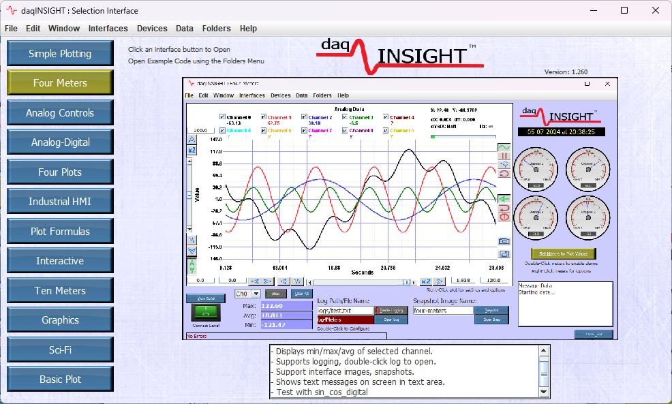The height and width of the screenshot is (404, 672).
Task: Open the File menu
Action: 11,29
